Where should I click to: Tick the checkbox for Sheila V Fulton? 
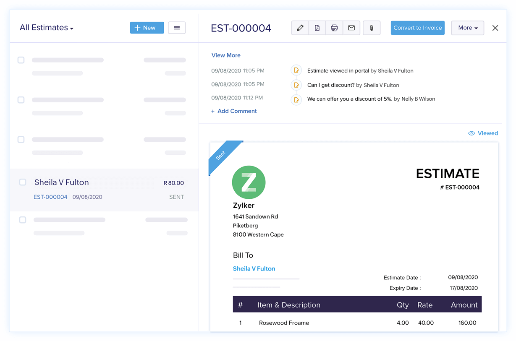tap(23, 182)
